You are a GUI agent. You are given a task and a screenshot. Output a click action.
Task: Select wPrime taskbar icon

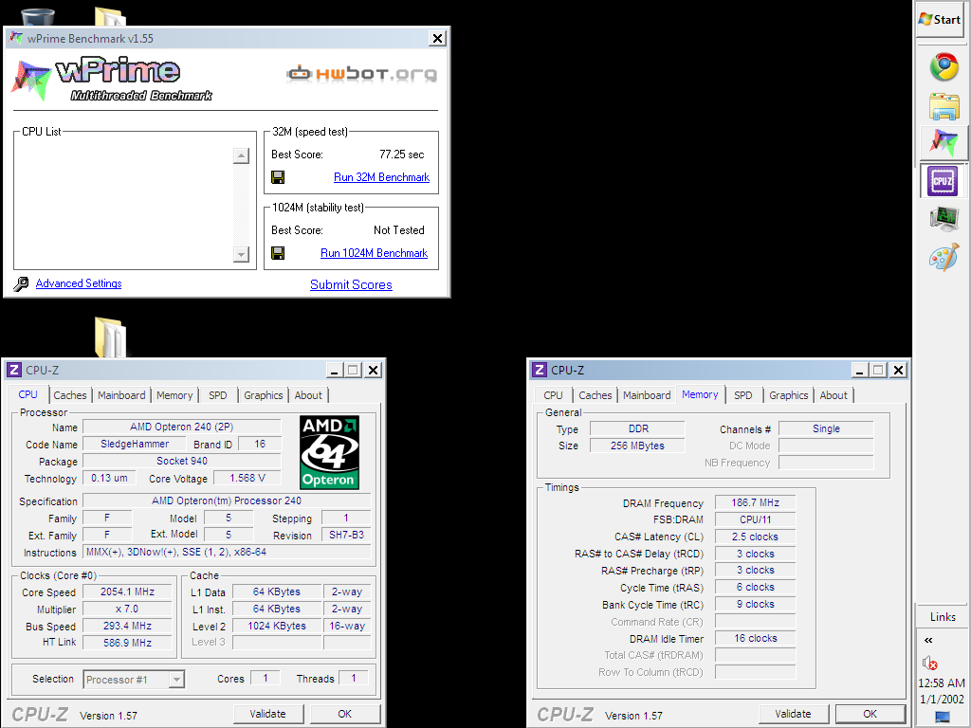click(944, 142)
